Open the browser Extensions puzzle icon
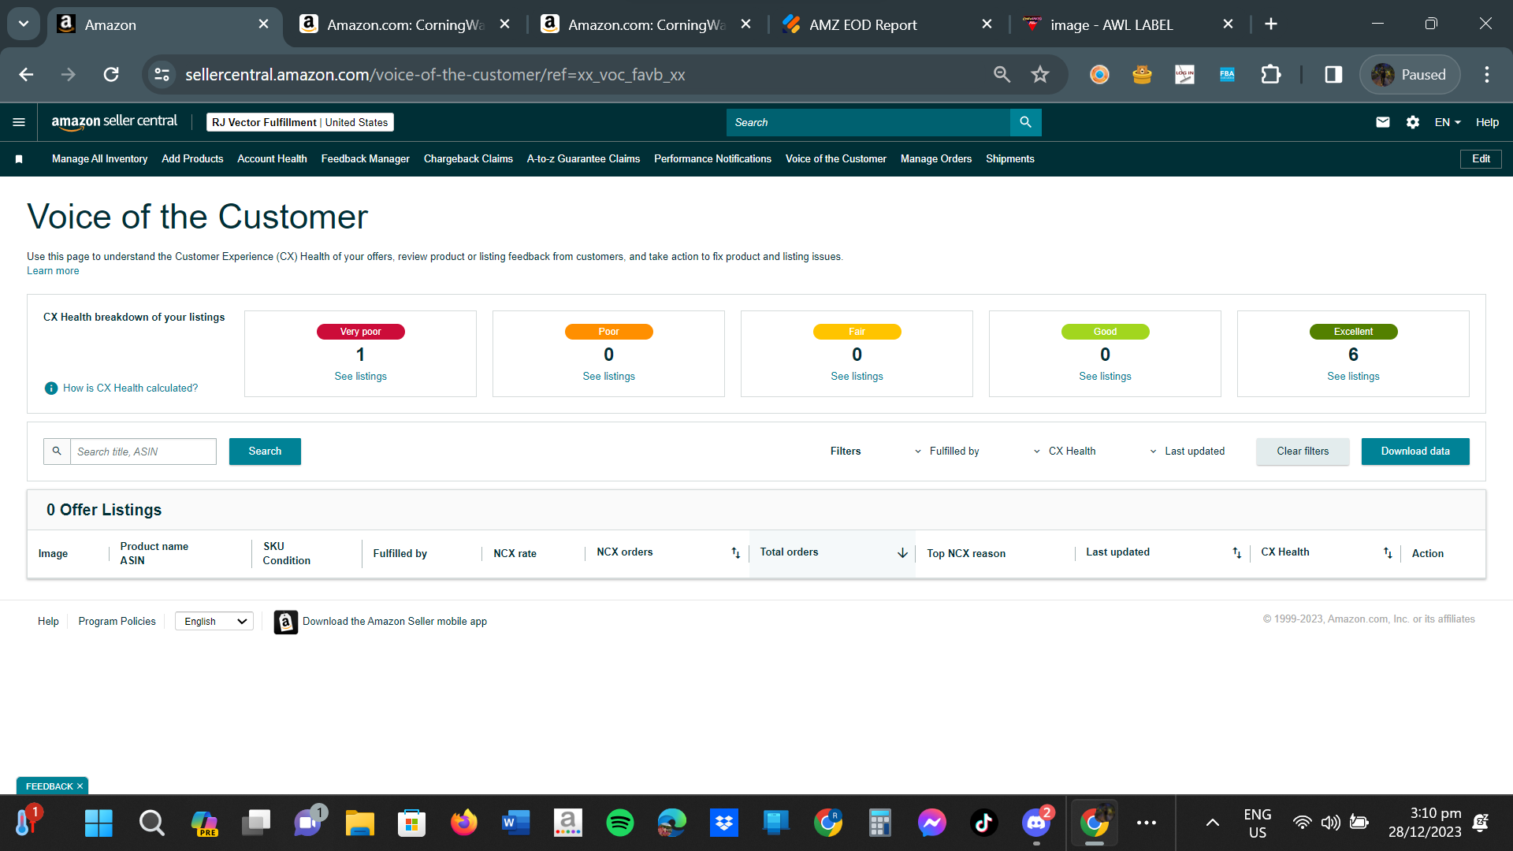Screen dimensions: 1513x851 (x=1270, y=75)
